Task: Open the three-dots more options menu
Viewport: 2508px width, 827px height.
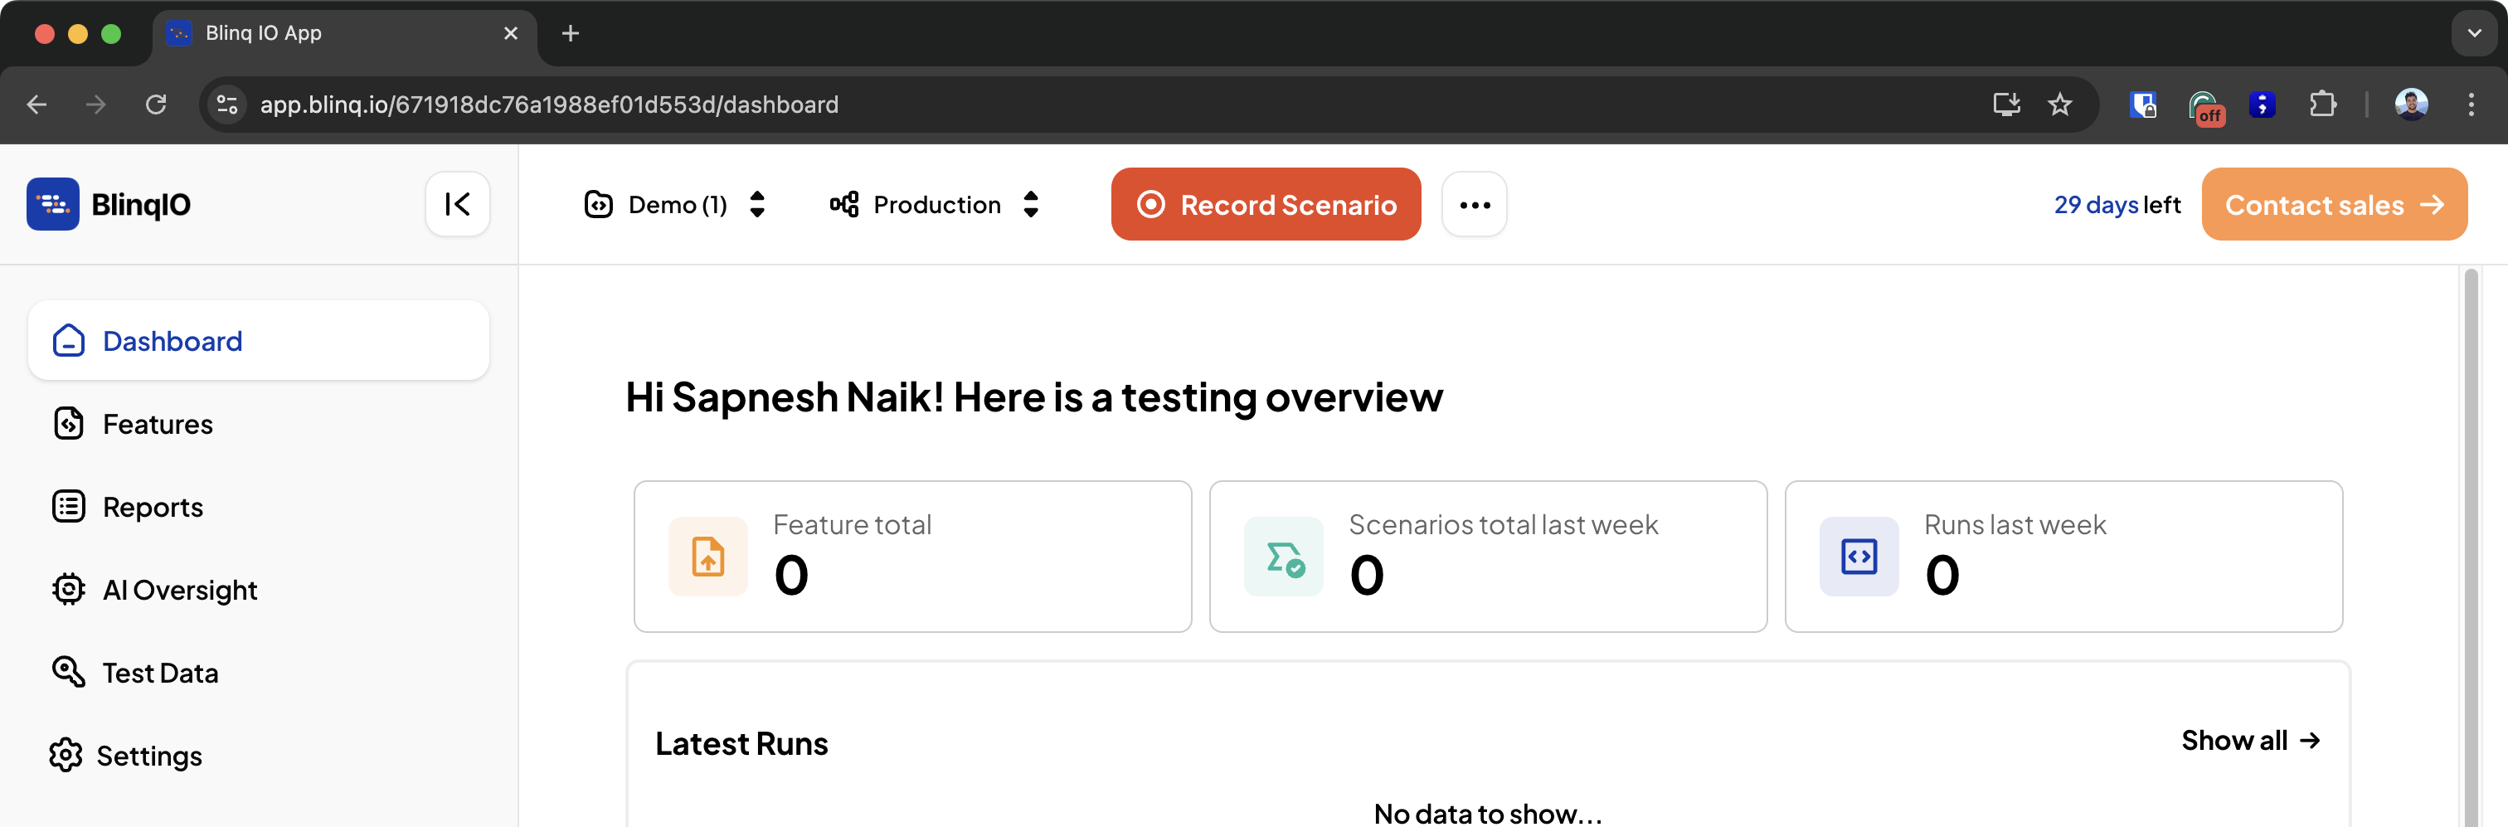Action: click(1474, 205)
